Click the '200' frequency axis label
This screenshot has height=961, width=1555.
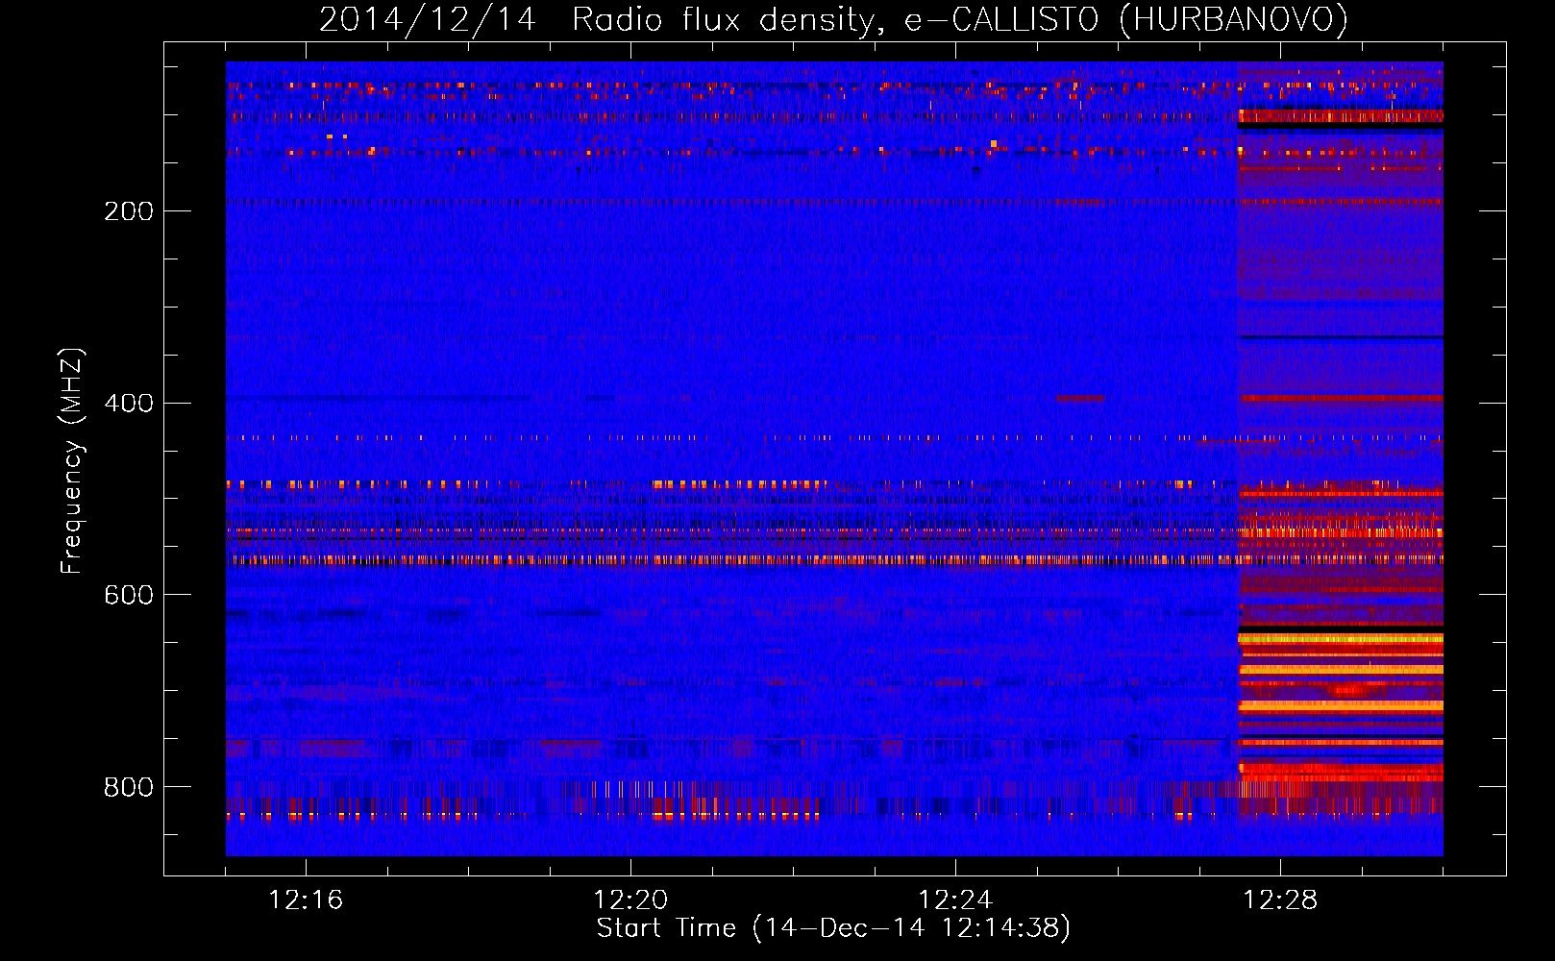129,211
